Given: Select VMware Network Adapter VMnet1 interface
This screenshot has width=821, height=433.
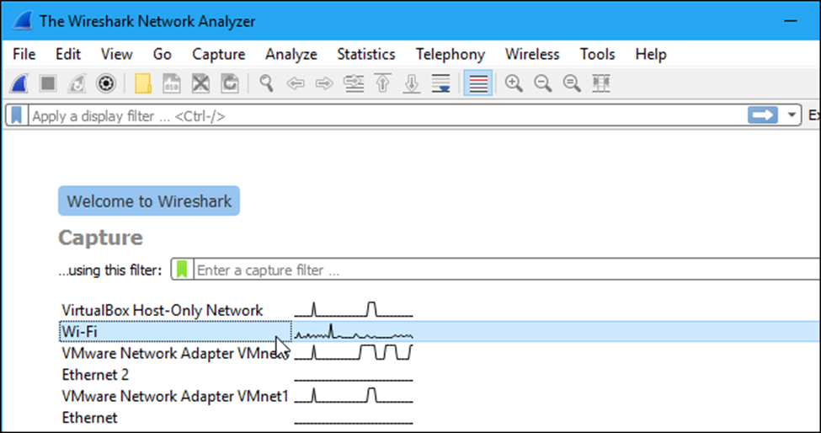Looking at the screenshot, I should coord(175,396).
